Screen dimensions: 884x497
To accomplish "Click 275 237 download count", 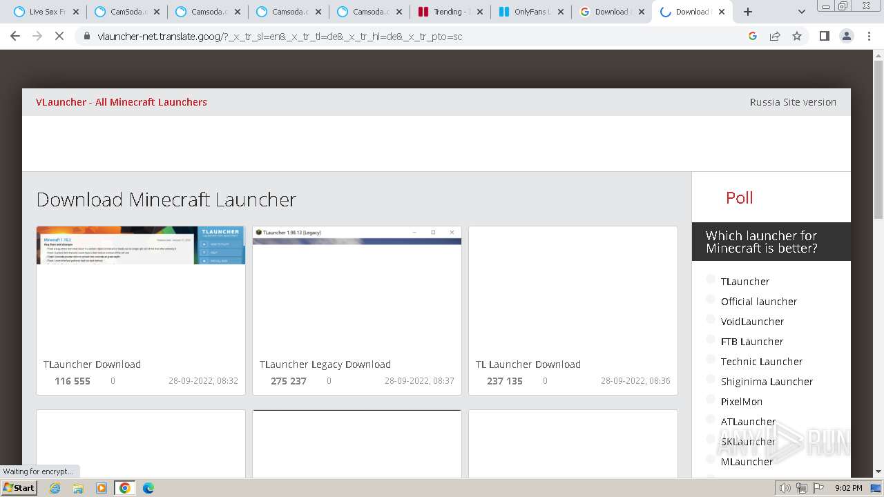I will coord(289,381).
